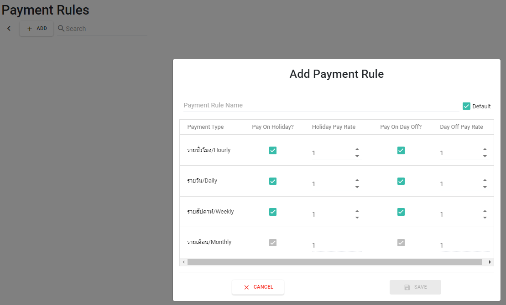Toggle Pay On Holiday for Daily
Viewport: 506px width, 305px height.
[273, 181]
